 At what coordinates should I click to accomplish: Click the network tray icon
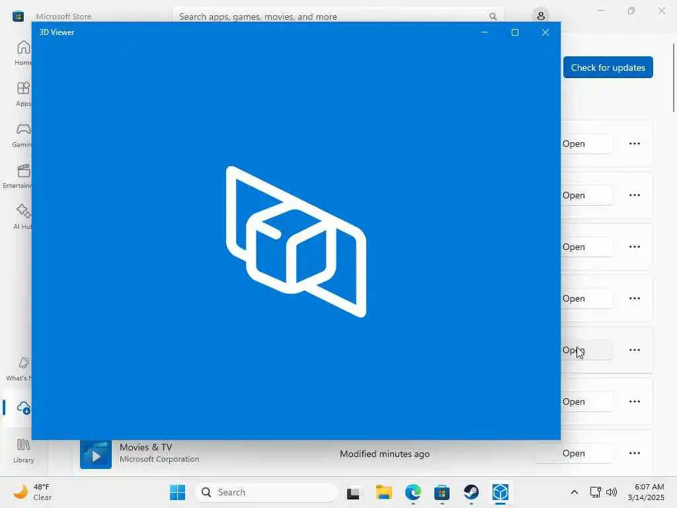[x=596, y=492]
